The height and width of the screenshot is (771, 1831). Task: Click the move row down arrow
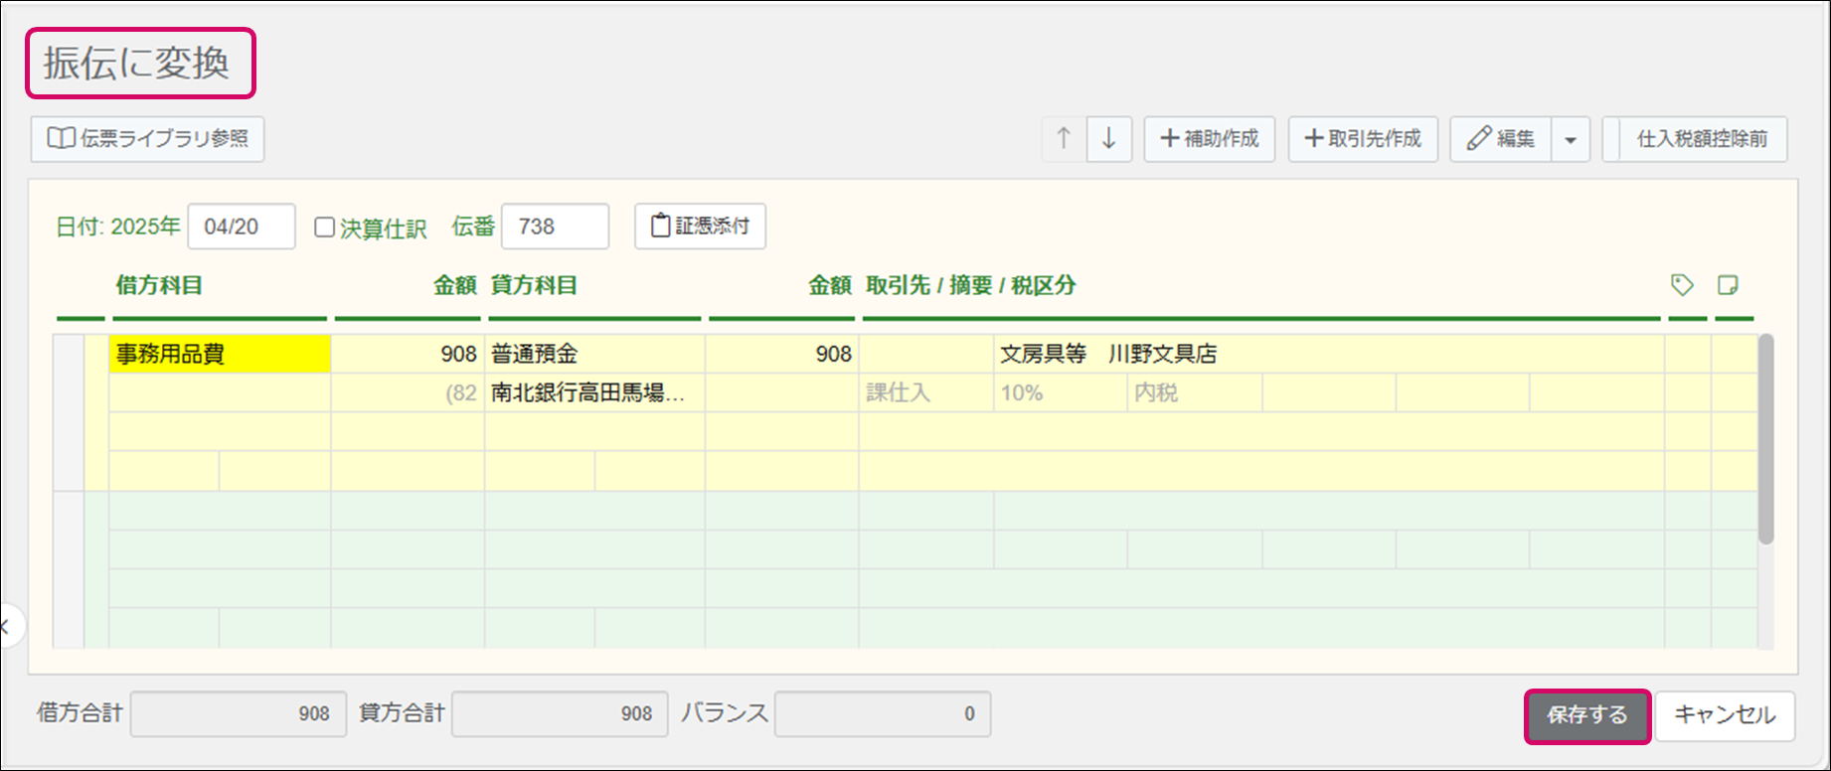point(1109,139)
